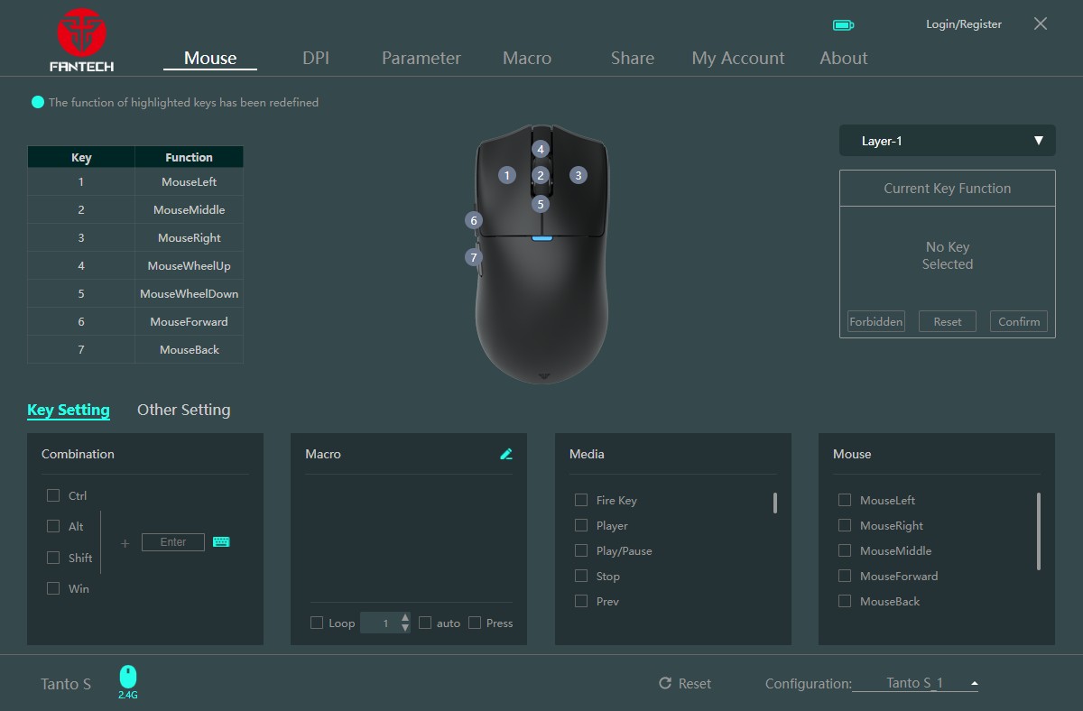This screenshot has width=1083, height=711.
Task: Click the 2.4G mouse connection icon
Action: [128, 682]
